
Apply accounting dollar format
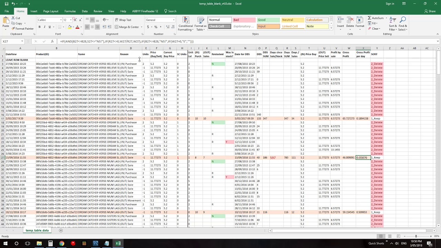(148, 27)
